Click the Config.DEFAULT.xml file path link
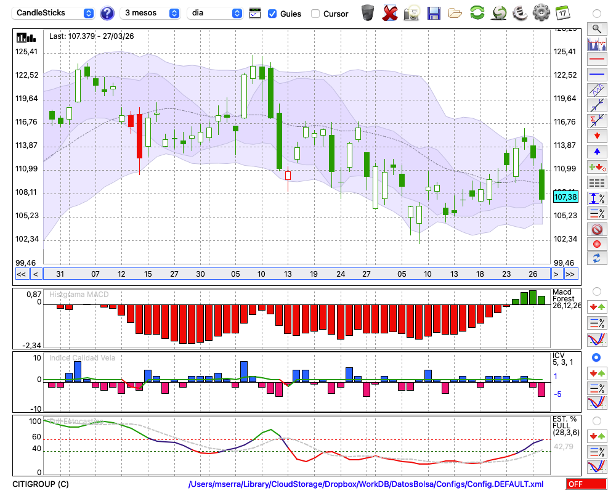Screen dimensions: 616x493 [365, 484]
